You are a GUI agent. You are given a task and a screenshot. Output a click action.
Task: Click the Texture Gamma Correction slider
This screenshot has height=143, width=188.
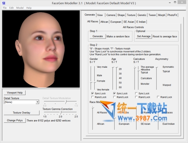[61, 112]
